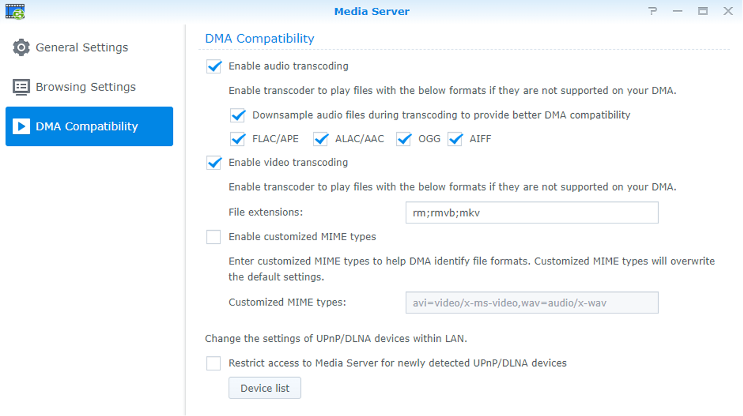The image size is (743, 416).
Task: Uncheck Downsample audio files option
Action: [238, 115]
